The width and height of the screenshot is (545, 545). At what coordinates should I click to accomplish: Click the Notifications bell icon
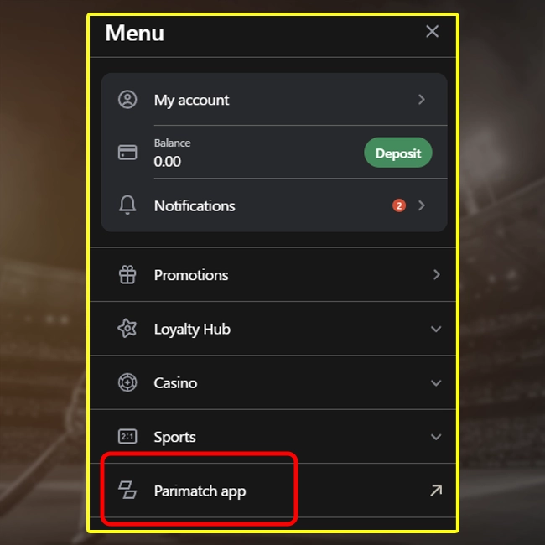coord(127,205)
